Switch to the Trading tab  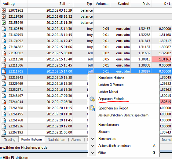click(x=10, y=140)
